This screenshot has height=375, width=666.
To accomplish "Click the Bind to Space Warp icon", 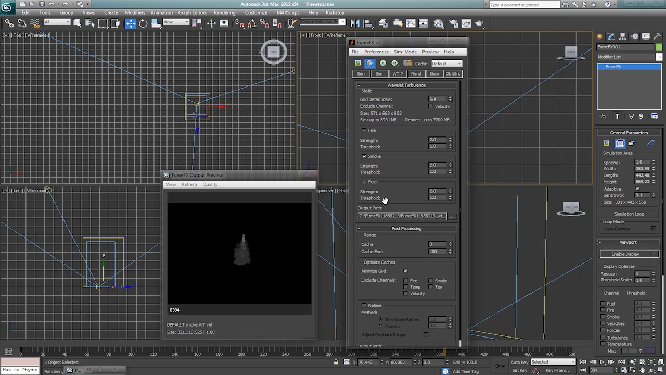I will coord(34,23).
